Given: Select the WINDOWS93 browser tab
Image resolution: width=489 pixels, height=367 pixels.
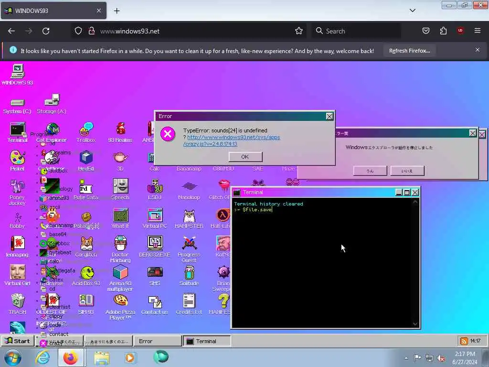Looking at the screenshot, I should tap(53, 11).
